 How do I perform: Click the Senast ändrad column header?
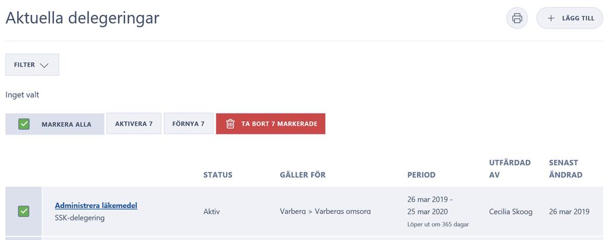pyautogui.click(x=565, y=168)
